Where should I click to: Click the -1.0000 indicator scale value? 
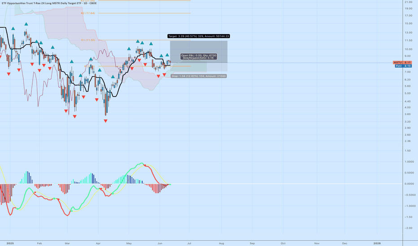click(410, 206)
